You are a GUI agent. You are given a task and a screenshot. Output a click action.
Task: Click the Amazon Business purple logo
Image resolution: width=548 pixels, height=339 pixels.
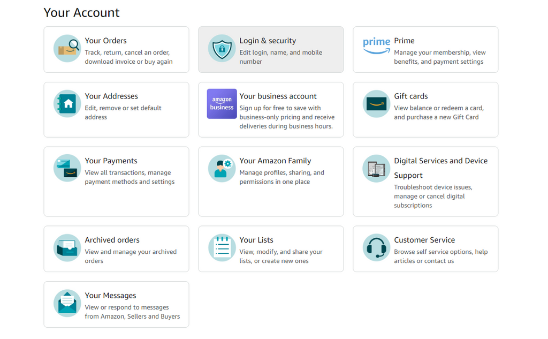coord(222,103)
